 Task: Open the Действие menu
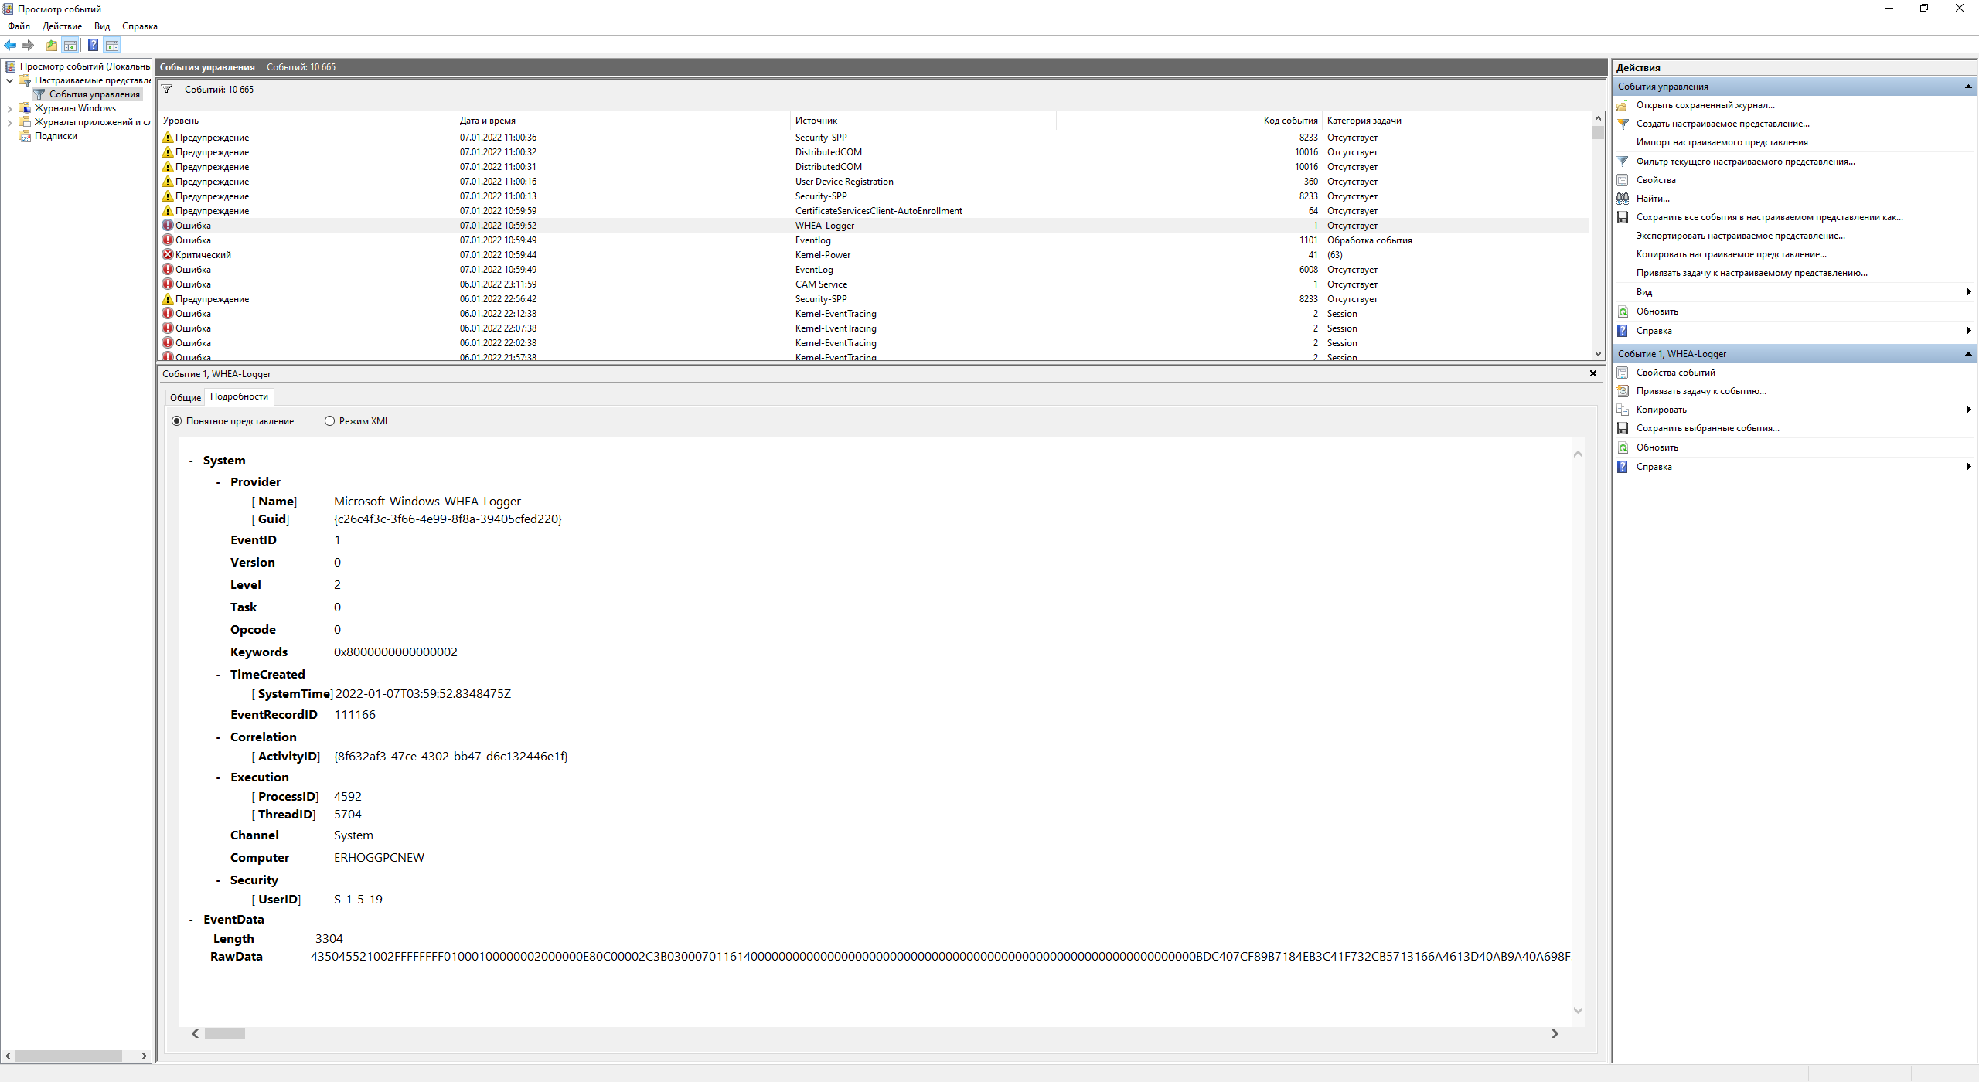click(x=62, y=26)
